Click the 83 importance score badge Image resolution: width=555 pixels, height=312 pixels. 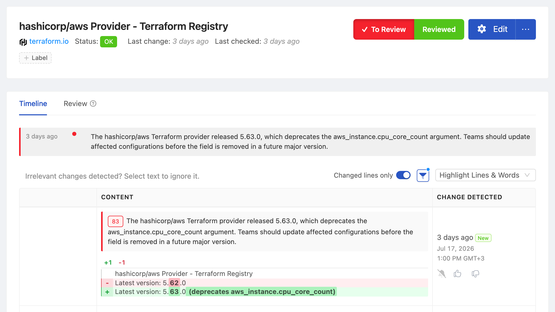coord(115,221)
